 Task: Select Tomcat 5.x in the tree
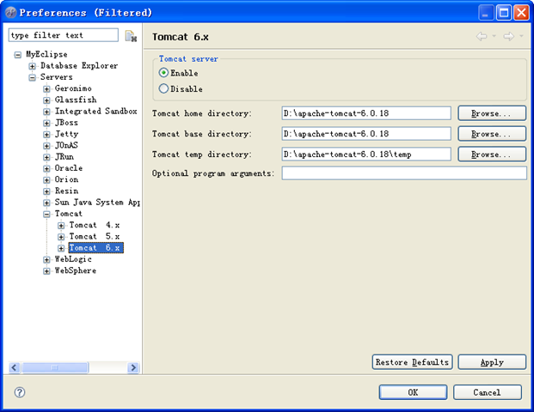(x=95, y=236)
